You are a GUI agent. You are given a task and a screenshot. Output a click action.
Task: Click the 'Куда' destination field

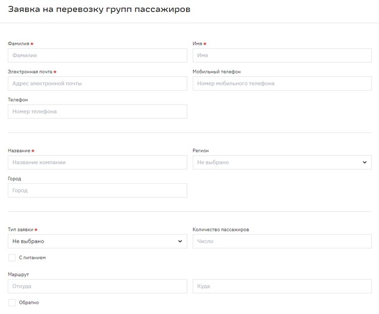pyautogui.click(x=282, y=286)
